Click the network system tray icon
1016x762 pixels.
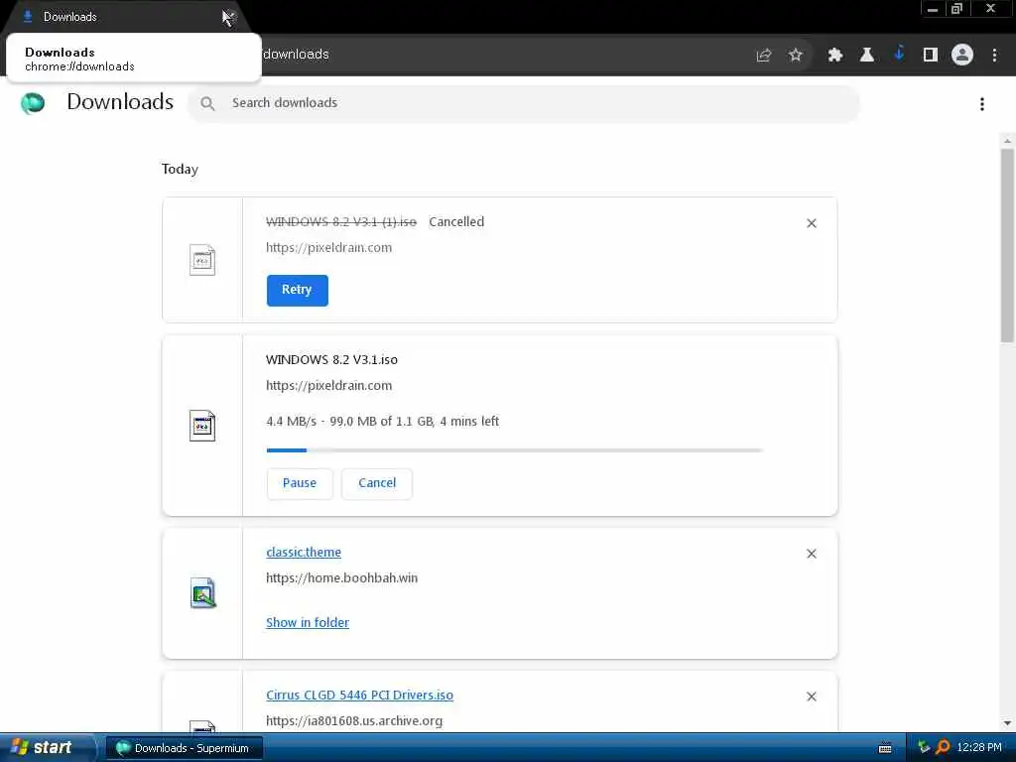click(x=924, y=748)
